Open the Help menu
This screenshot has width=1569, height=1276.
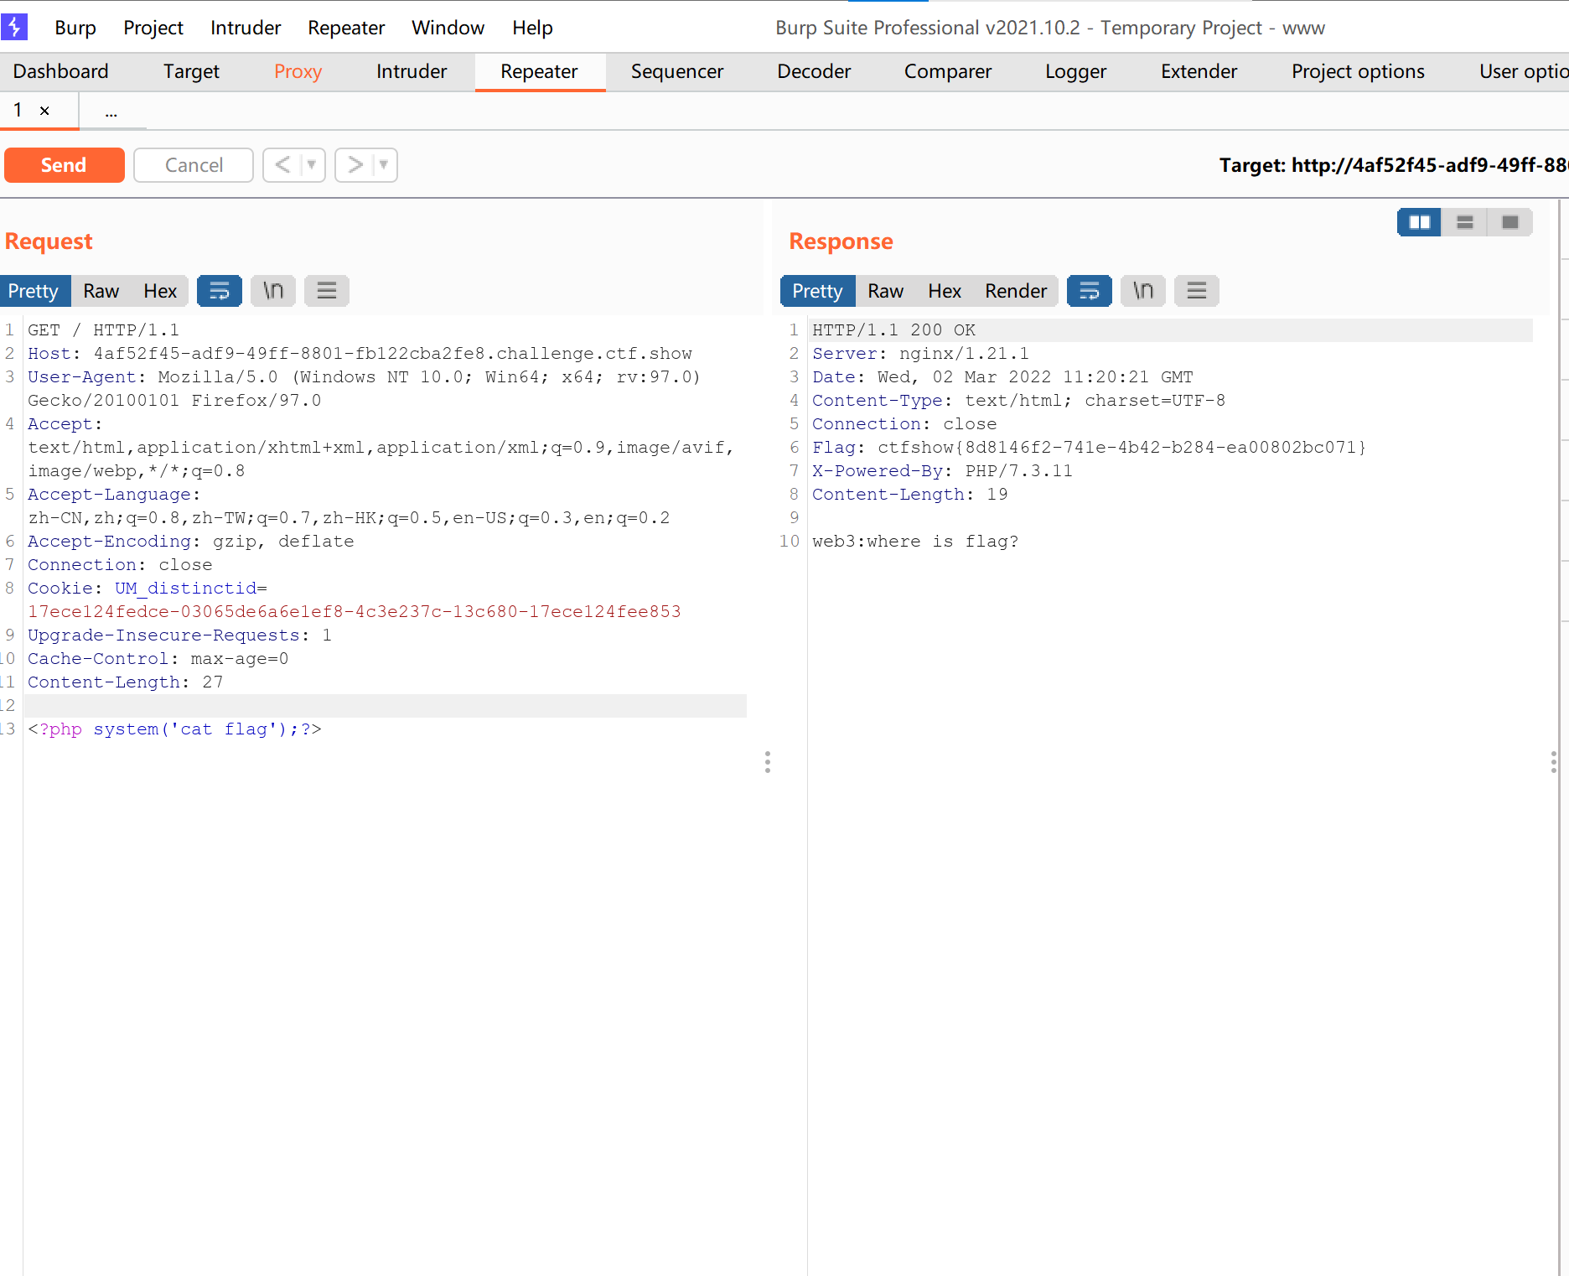pyautogui.click(x=533, y=28)
